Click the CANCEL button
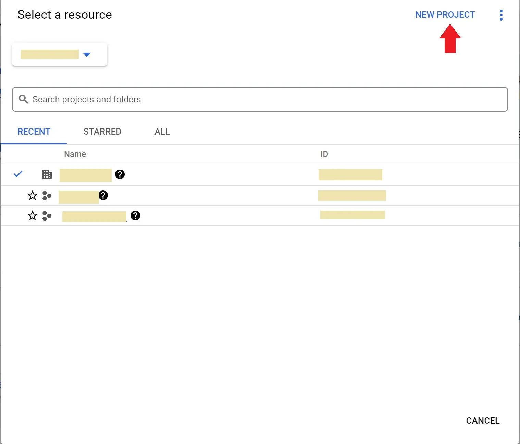This screenshot has width=520, height=444. [482, 420]
